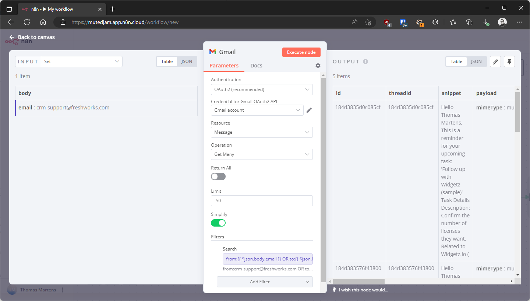Open the Resource dropdown set to Message
The height and width of the screenshot is (301, 530).
tap(262, 132)
